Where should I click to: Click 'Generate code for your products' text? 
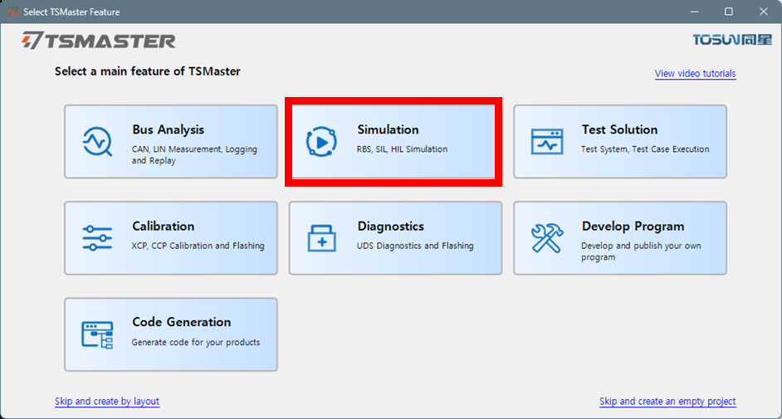[x=196, y=343]
